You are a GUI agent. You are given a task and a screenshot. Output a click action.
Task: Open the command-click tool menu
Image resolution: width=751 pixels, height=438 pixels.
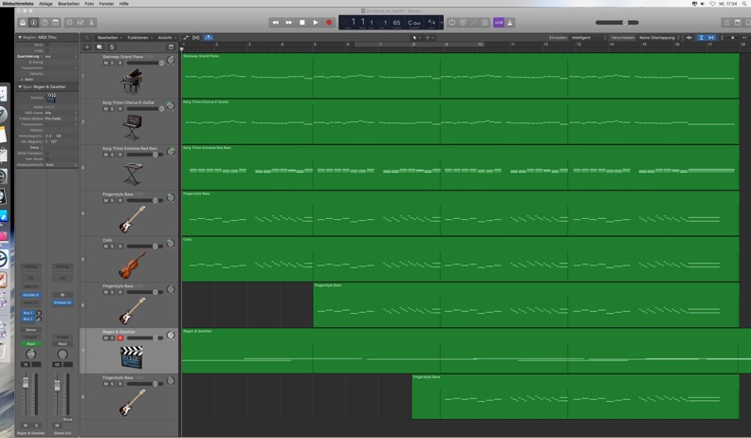pyautogui.click(x=430, y=37)
